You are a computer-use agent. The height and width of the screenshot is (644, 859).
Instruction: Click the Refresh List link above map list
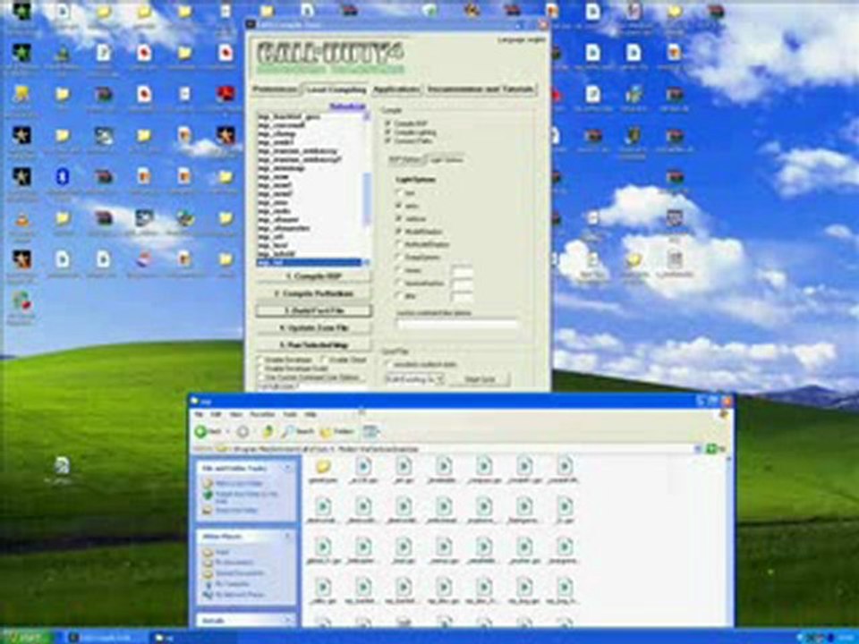point(348,106)
